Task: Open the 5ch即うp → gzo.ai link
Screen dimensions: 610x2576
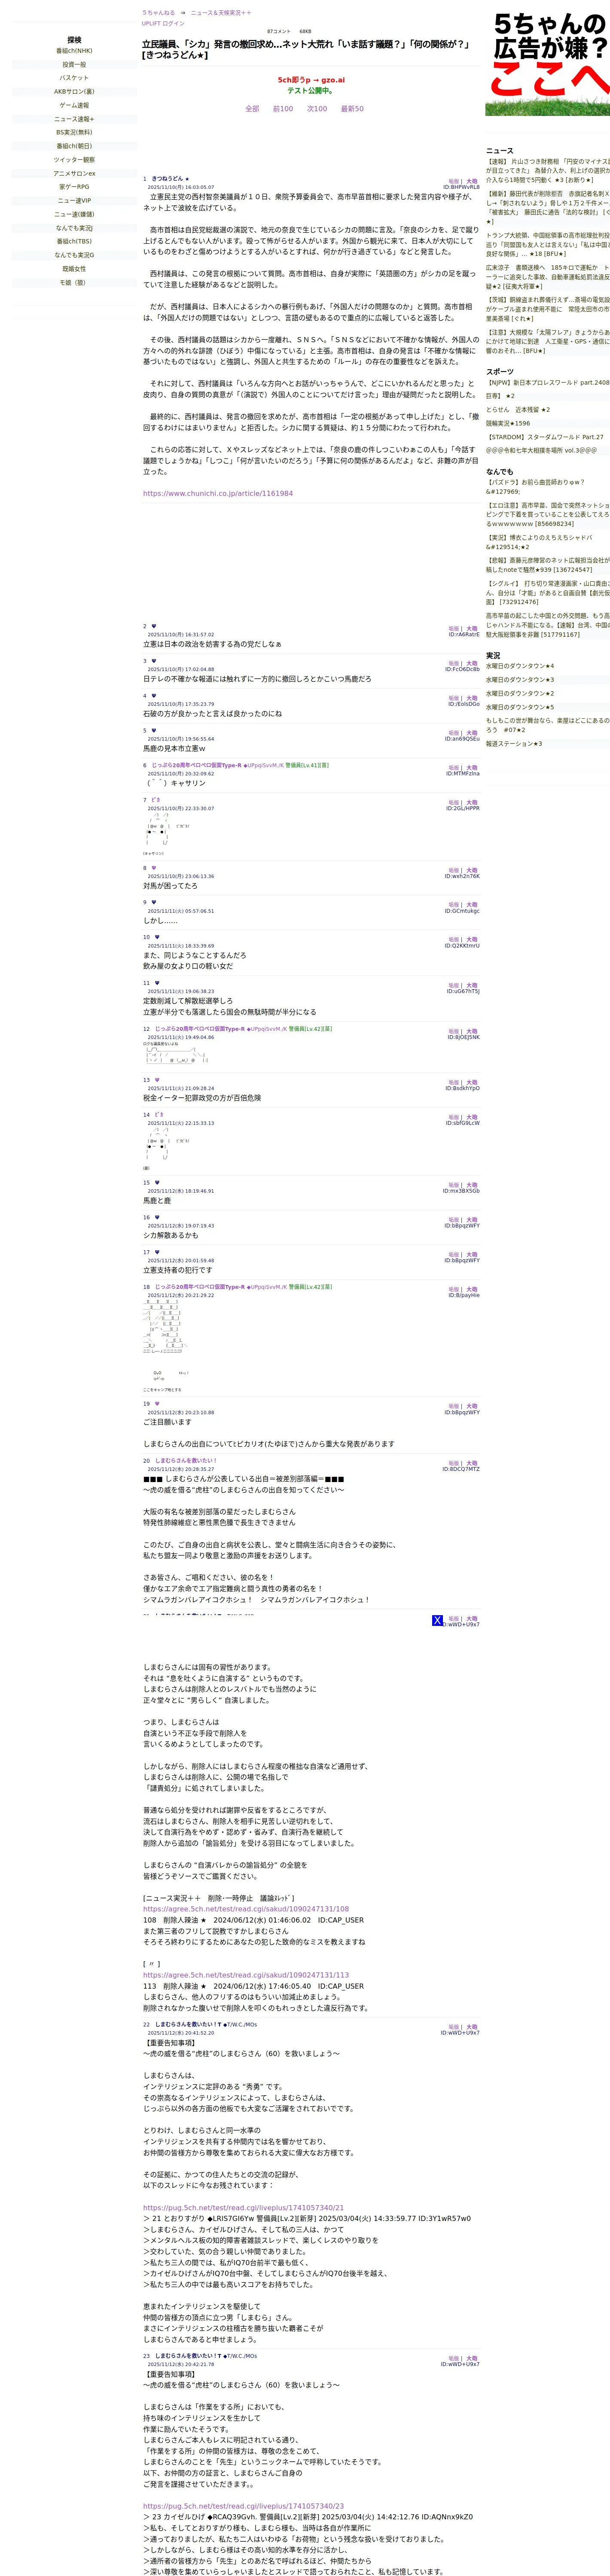Action: point(311,80)
